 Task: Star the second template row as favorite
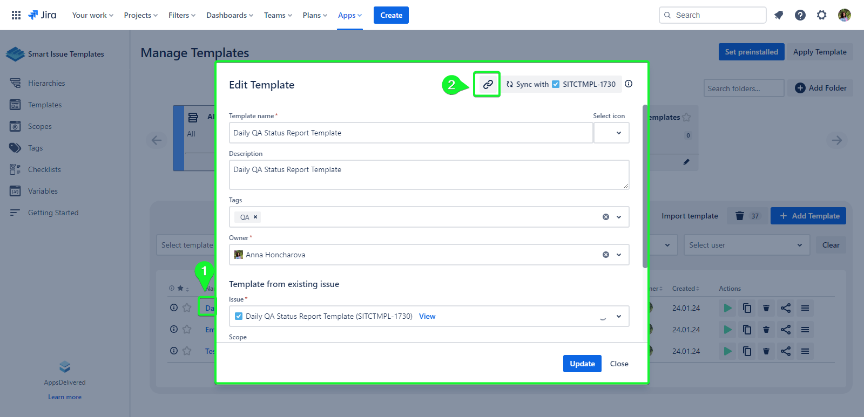click(x=187, y=329)
